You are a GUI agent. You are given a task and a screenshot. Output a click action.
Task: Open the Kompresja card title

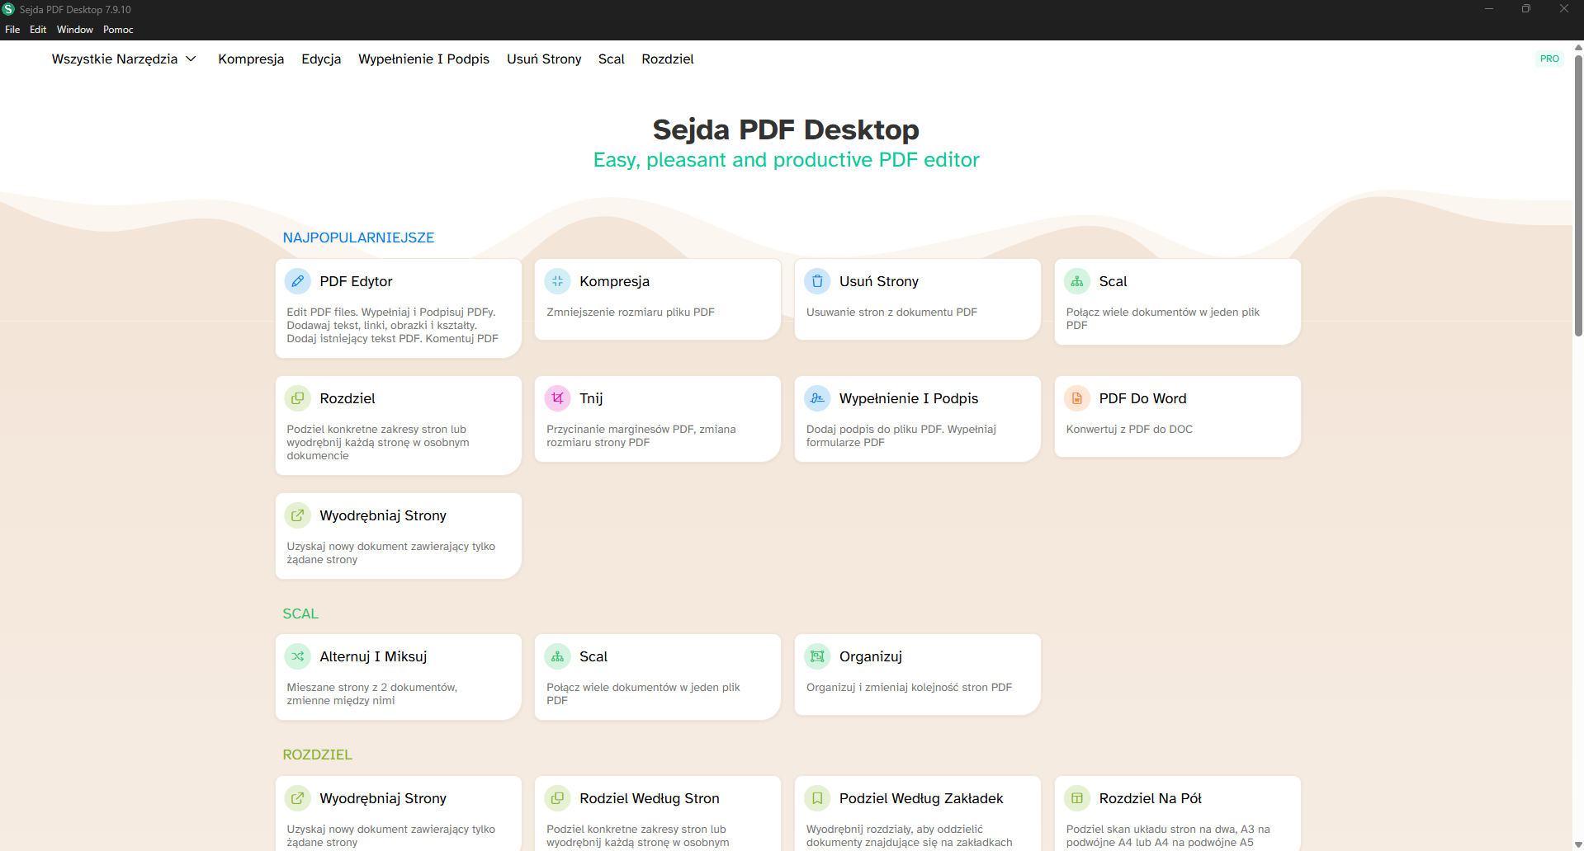[614, 281]
